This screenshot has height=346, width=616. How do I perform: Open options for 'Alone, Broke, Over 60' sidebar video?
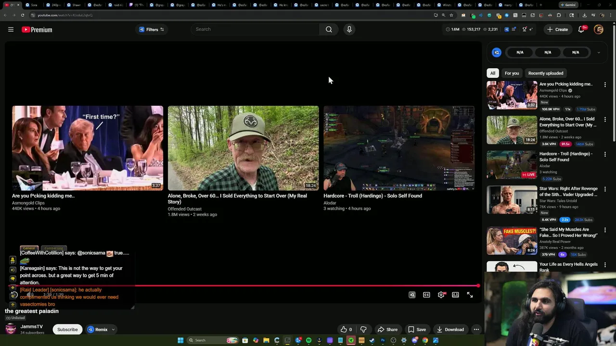pyautogui.click(x=605, y=119)
